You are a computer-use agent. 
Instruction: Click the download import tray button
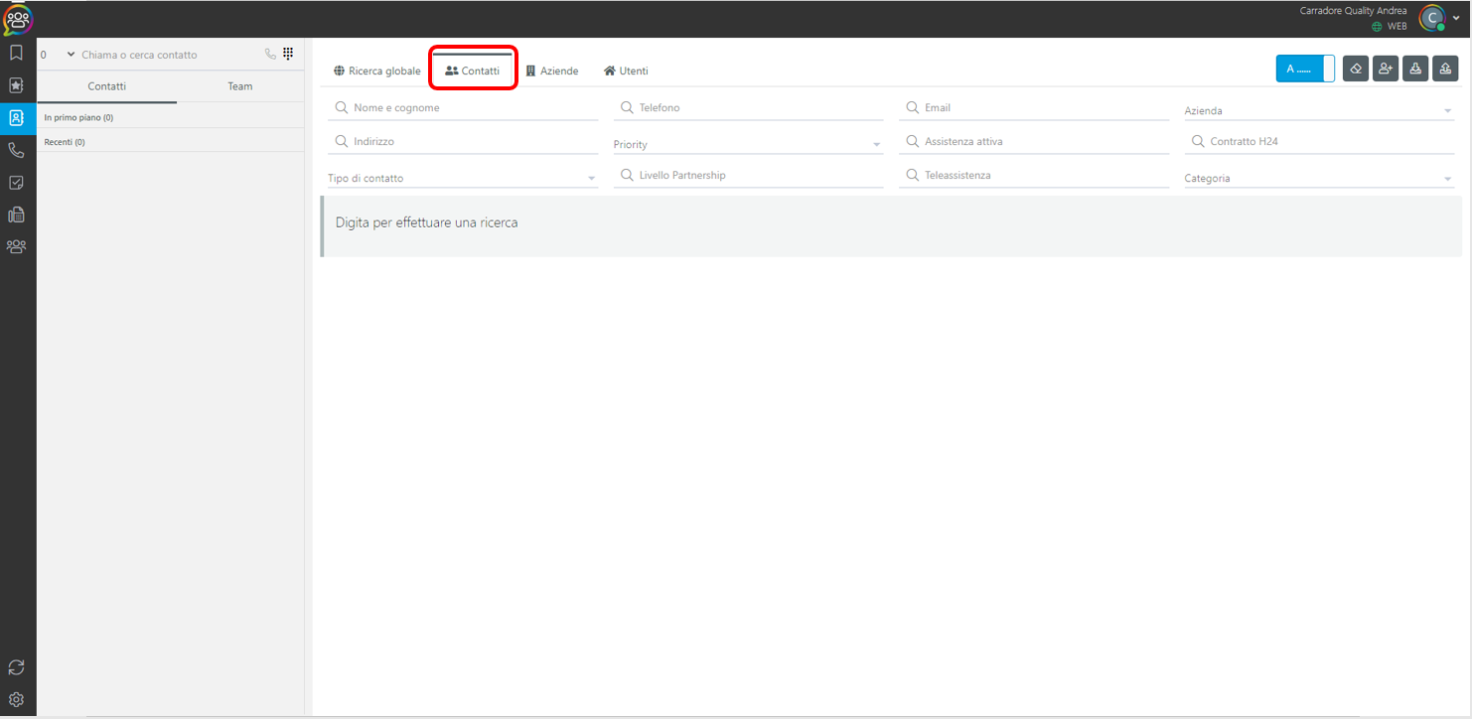point(1415,69)
